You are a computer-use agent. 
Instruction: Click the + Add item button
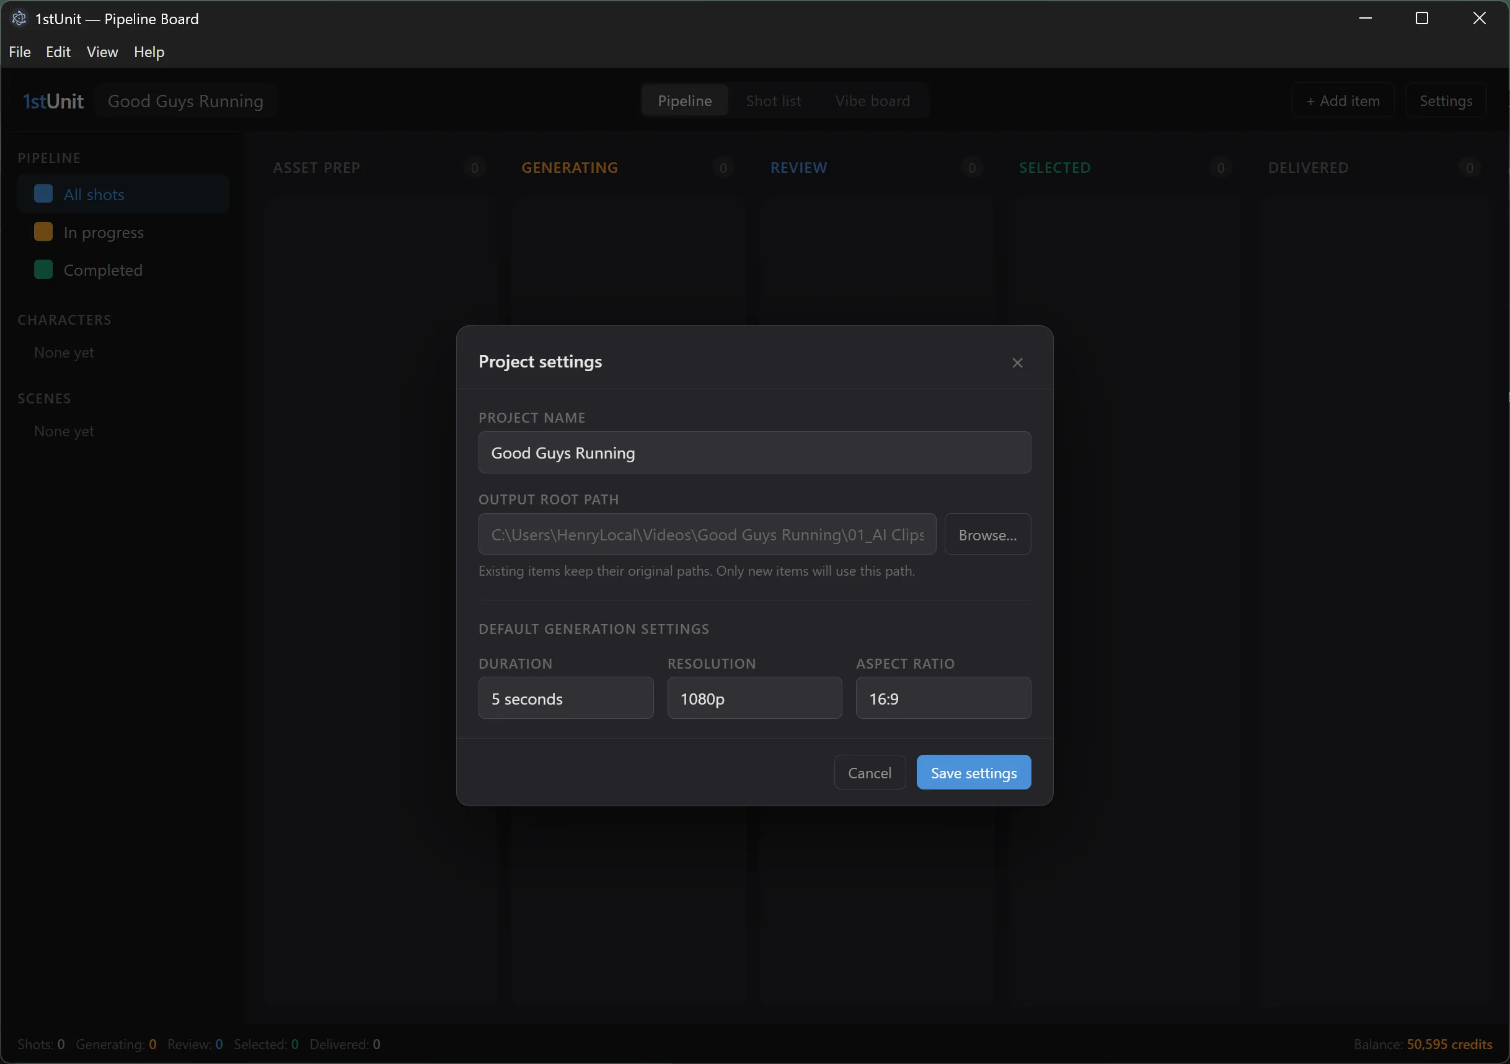(1342, 100)
